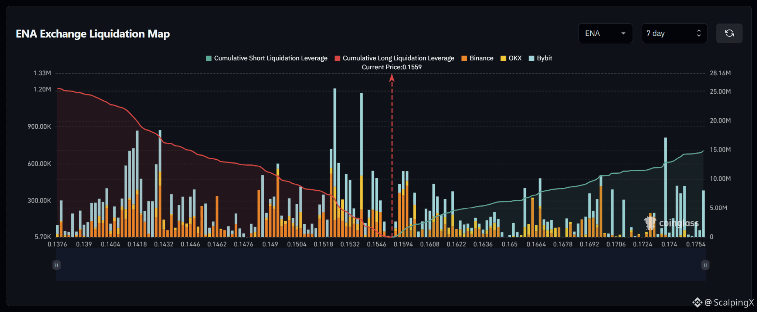Open the ENA coin selector dropdown

point(605,33)
